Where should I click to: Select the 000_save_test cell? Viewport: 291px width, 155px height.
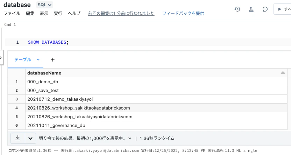[156, 90]
